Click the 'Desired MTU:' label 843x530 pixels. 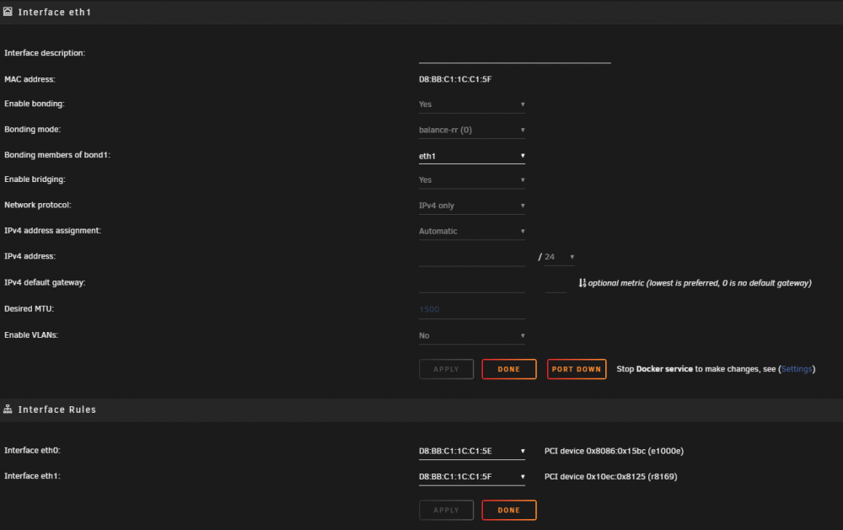(x=29, y=309)
